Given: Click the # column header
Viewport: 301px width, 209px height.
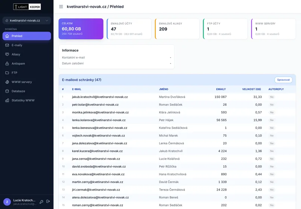Looking at the screenshot, I should [x=63, y=89].
